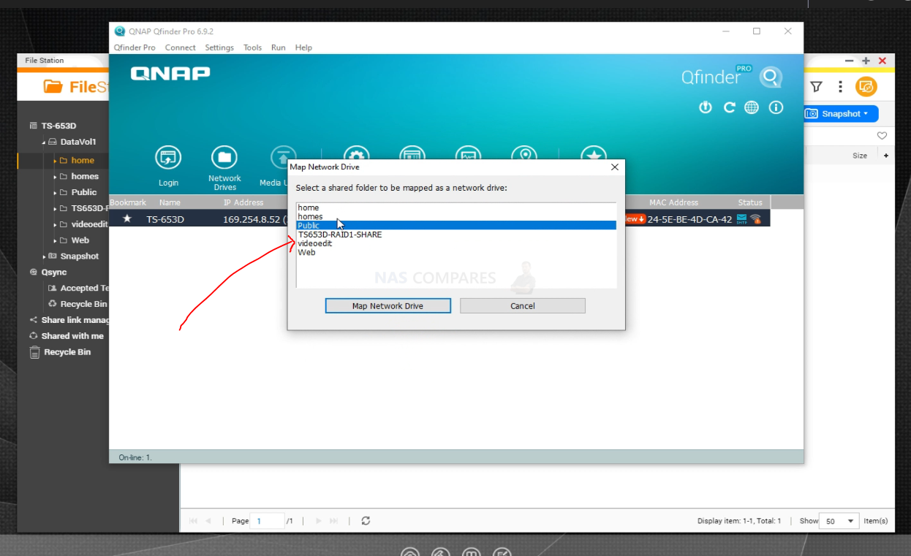This screenshot has width=911, height=556.
Task: Click the network warning status icon
Action: (755, 218)
